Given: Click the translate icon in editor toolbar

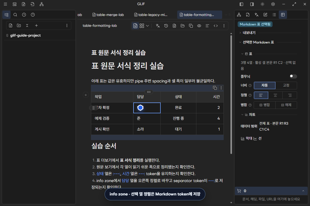Looking at the screenshot, I should click(x=158, y=26).
